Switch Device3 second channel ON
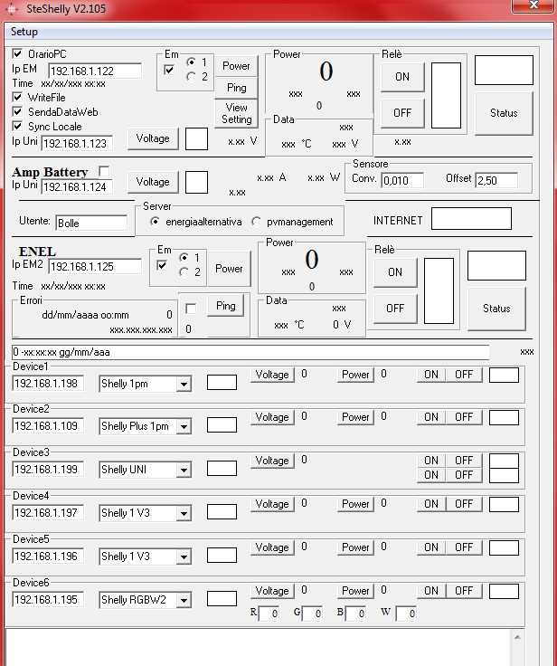Viewport: 557px width, 666px height. pyautogui.click(x=431, y=475)
